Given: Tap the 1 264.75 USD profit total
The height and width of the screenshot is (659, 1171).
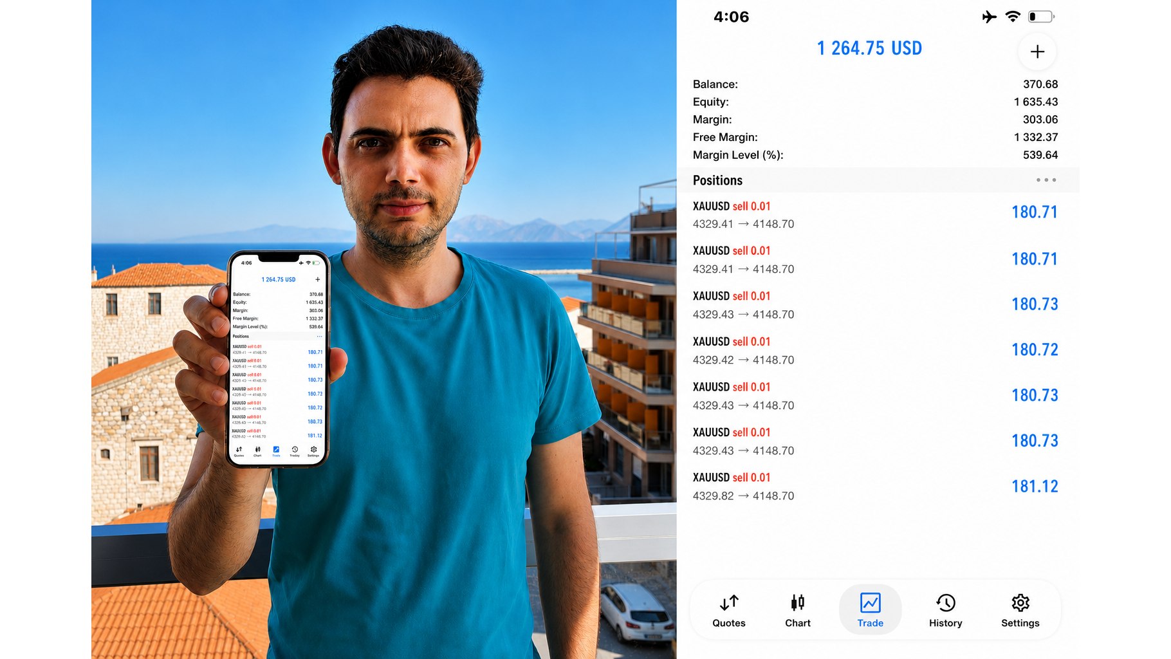Looking at the screenshot, I should point(869,48).
